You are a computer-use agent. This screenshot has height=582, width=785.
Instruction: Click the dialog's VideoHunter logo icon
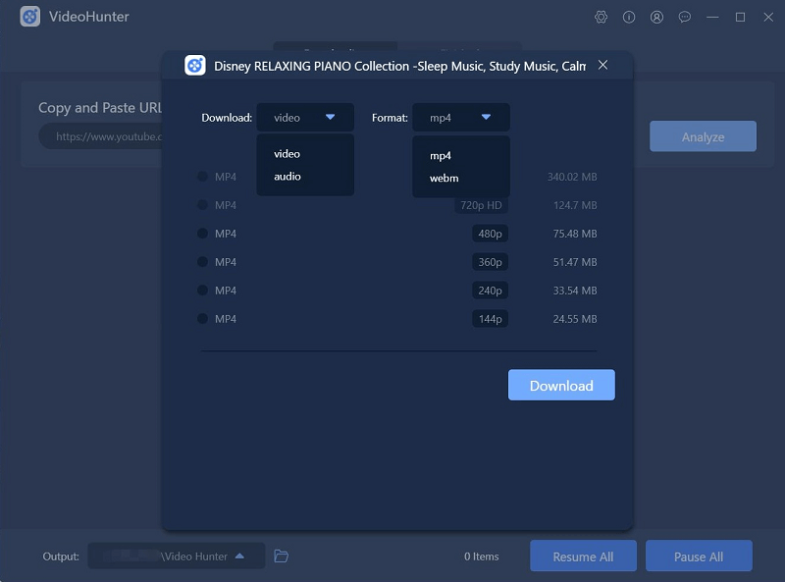[x=195, y=66]
